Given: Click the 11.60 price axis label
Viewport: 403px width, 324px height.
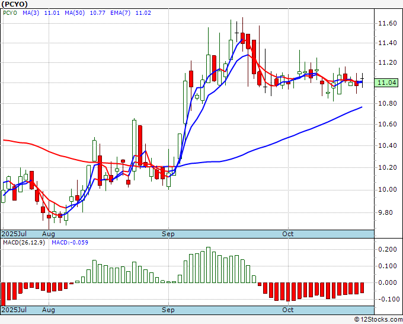Looking at the screenshot, I should [x=388, y=23].
